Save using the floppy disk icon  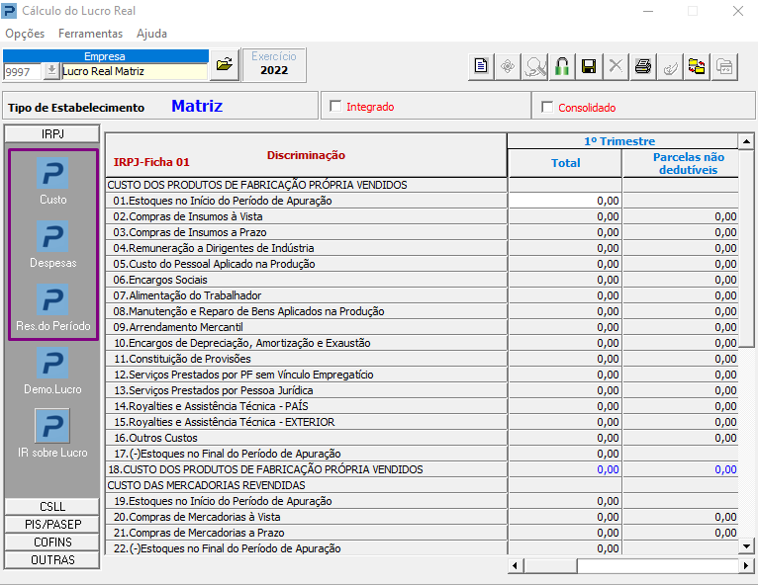click(589, 66)
